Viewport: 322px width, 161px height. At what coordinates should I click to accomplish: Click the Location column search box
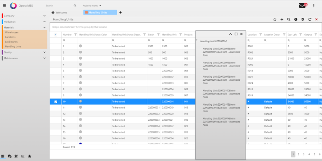coord(255,40)
